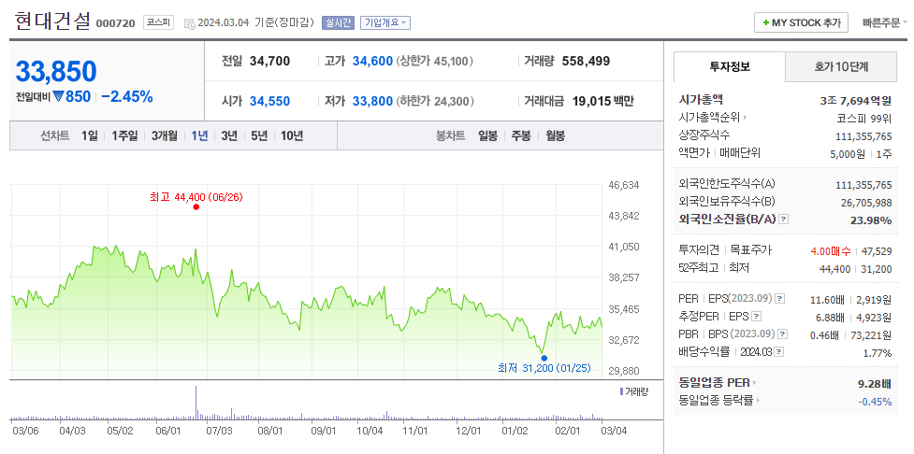Click the 동일업종 PER link
The height and width of the screenshot is (454, 914).
tap(714, 383)
